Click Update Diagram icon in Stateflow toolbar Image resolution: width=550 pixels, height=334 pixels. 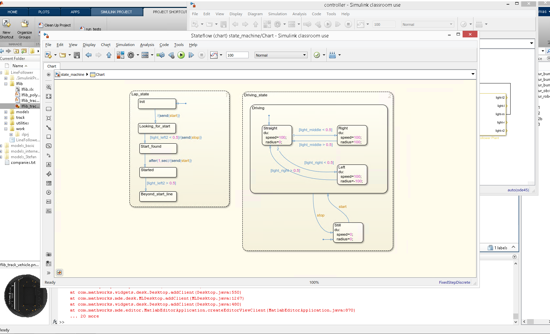click(x=161, y=55)
